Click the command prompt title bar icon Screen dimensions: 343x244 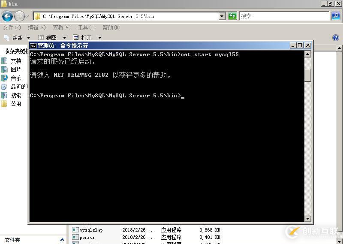tap(33, 45)
